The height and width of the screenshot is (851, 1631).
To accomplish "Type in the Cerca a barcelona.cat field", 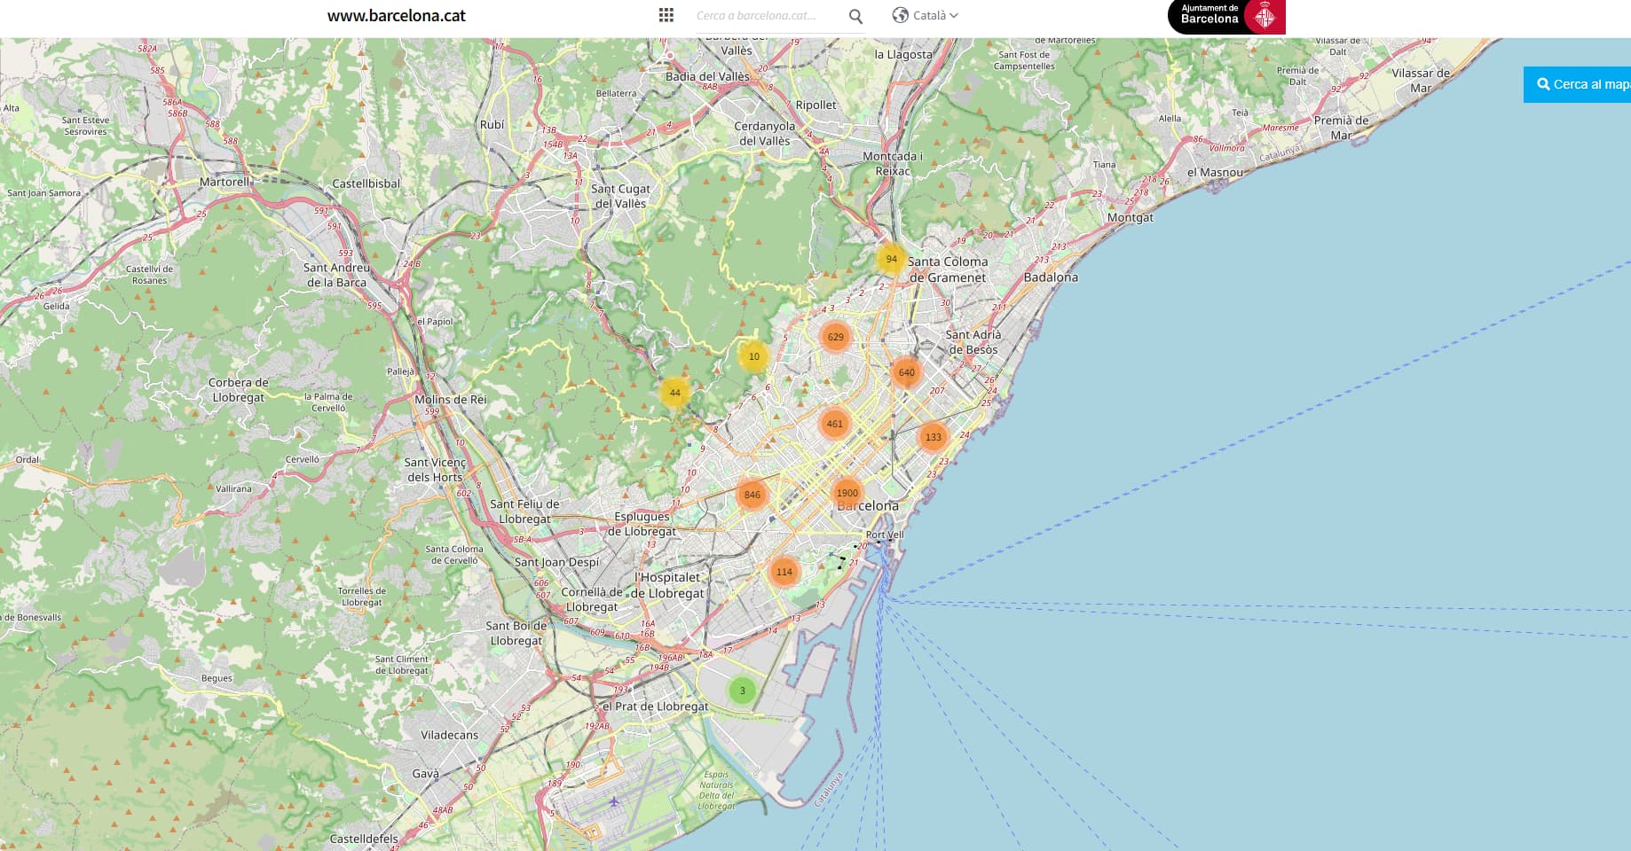I will pyautogui.click(x=763, y=16).
